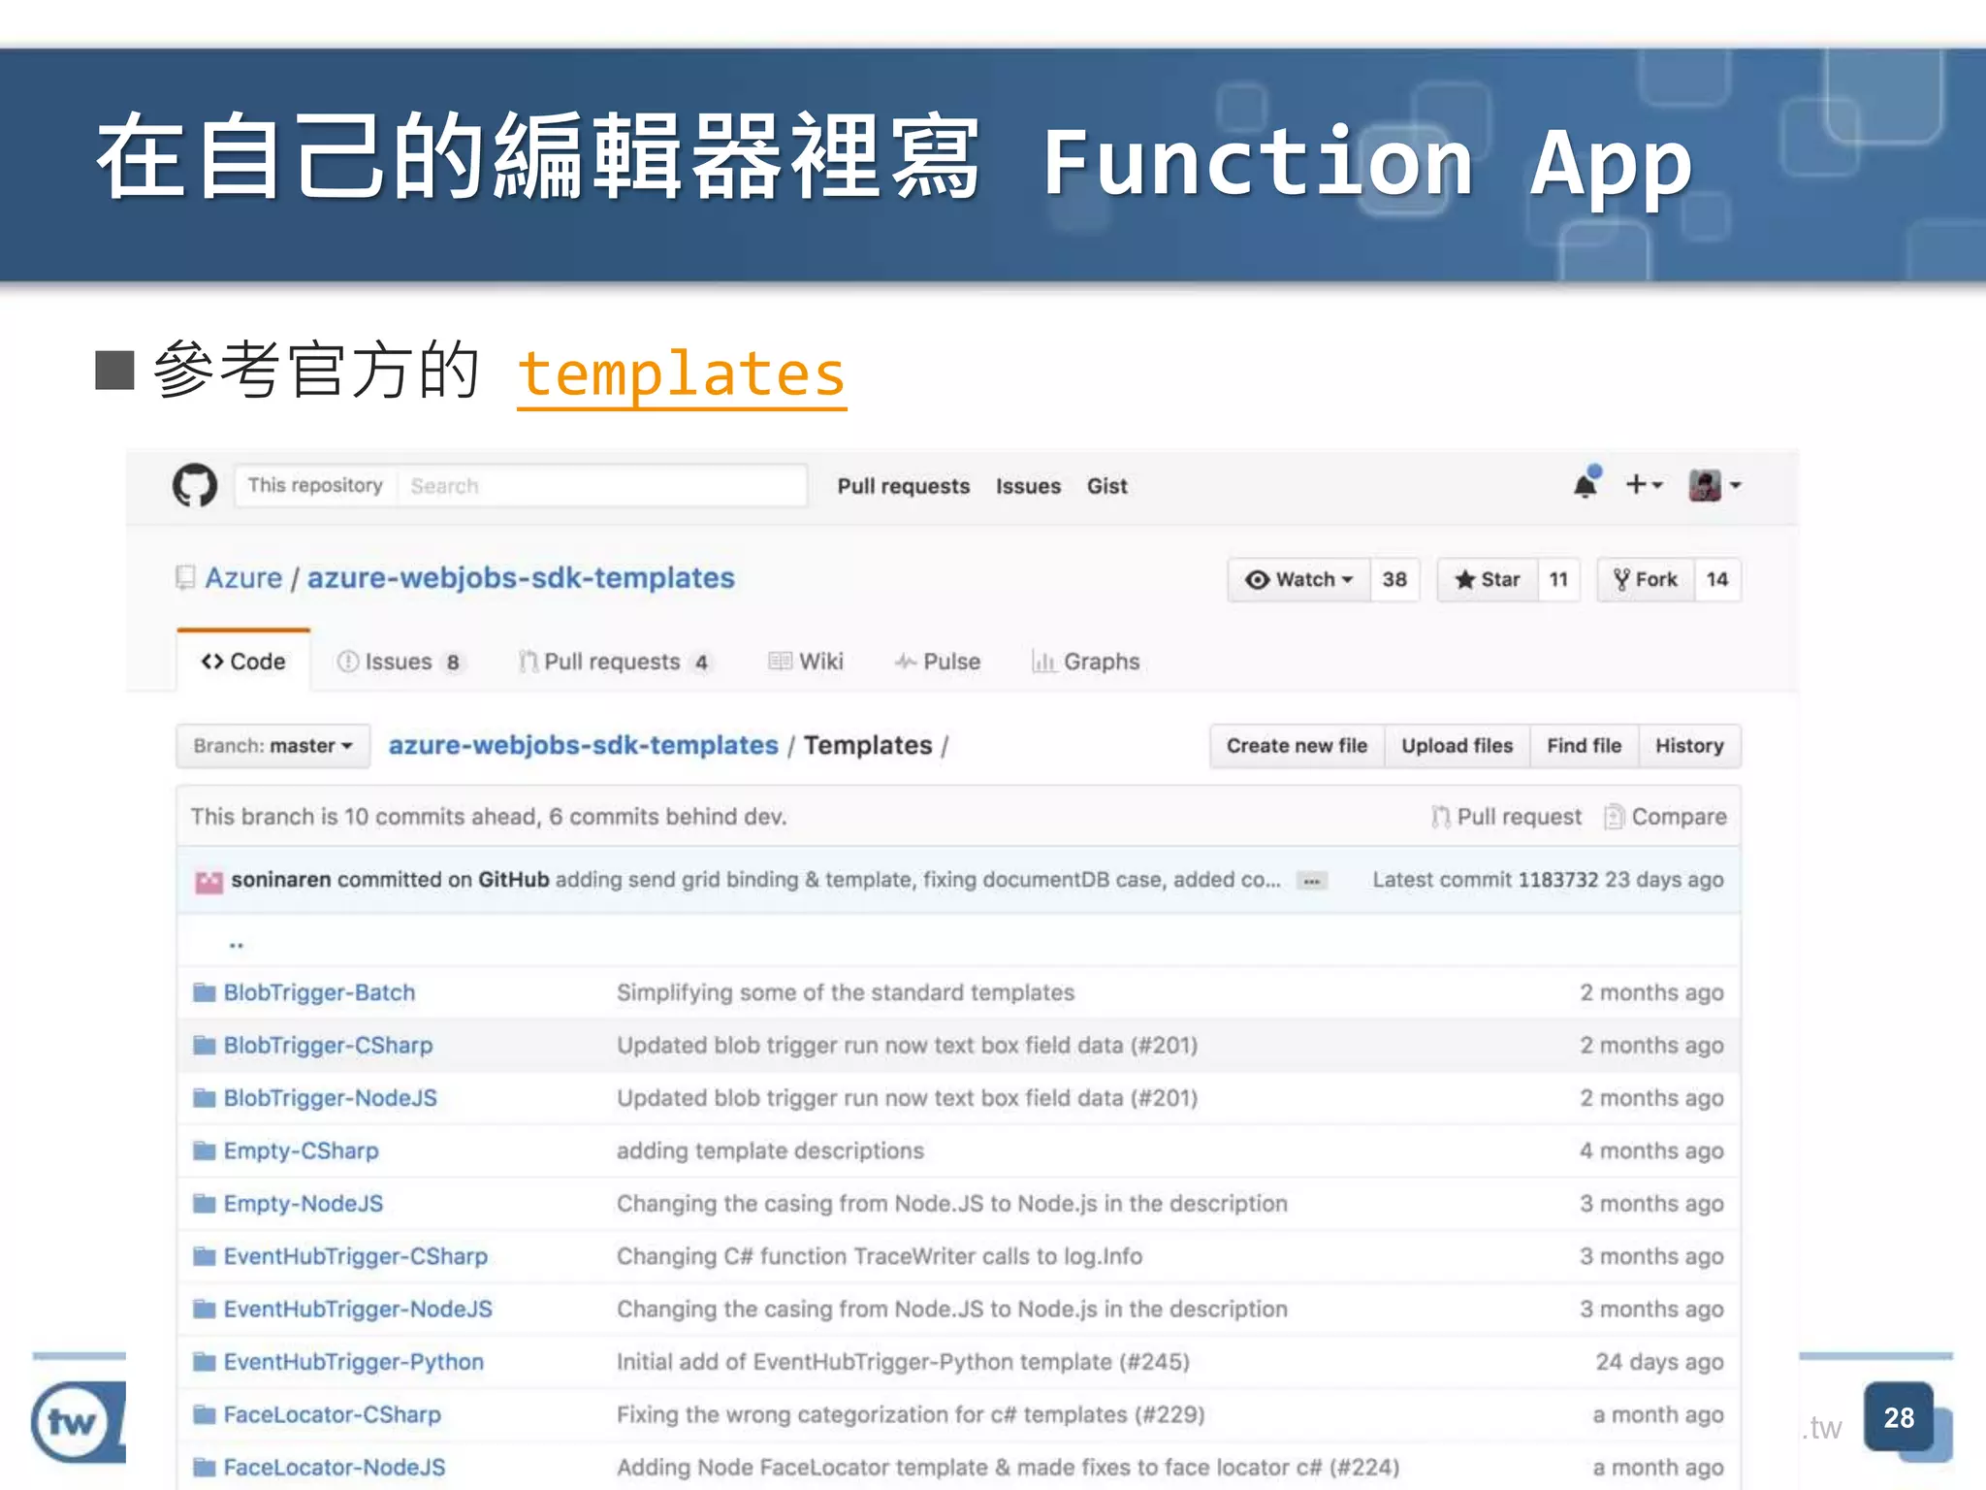Open the BlobTrigger-NodeJS folder

330,1098
